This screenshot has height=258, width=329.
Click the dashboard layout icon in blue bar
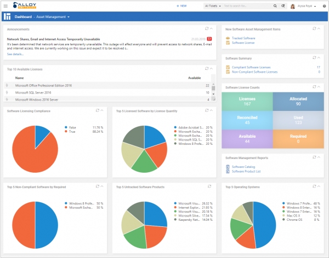pyautogui.click(x=8, y=16)
